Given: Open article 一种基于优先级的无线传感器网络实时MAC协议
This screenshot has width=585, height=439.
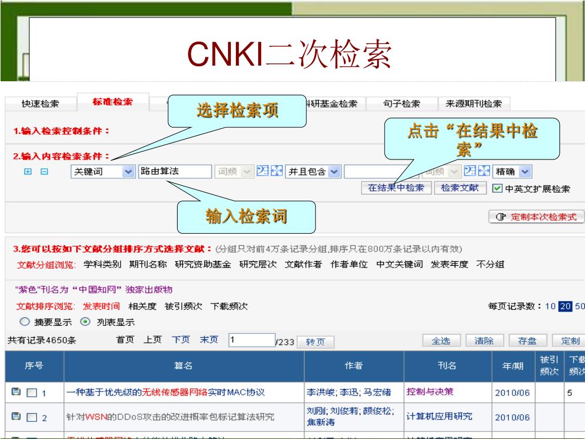Looking at the screenshot, I should tap(166, 392).
